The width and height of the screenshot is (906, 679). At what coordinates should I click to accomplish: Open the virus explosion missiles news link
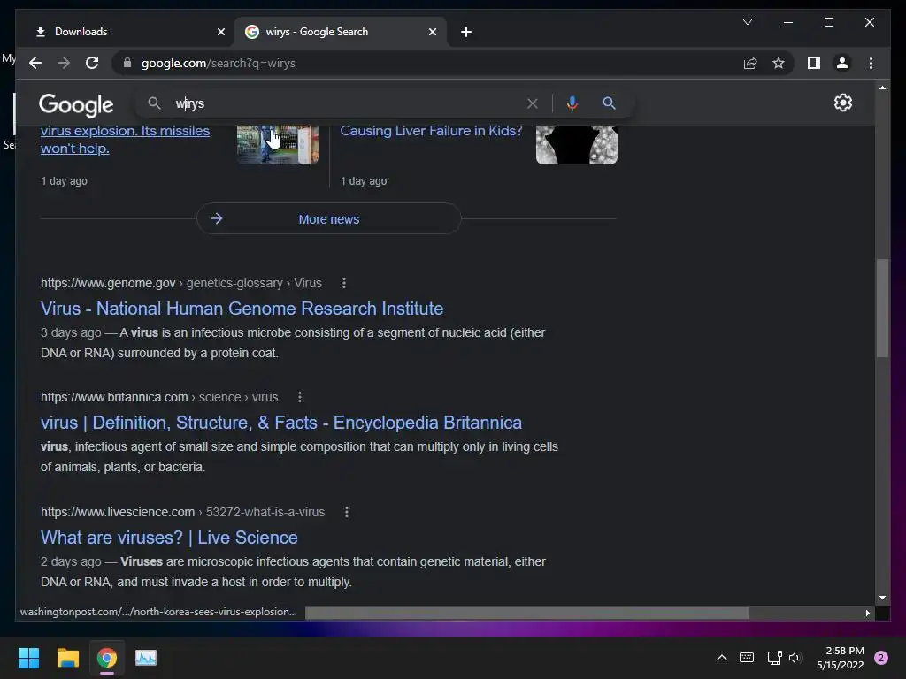[x=125, y=139]
